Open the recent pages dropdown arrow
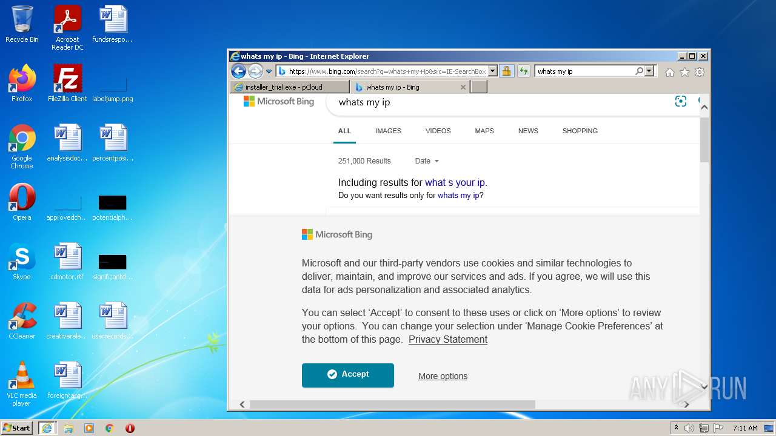The width and height of the screenshot is (776, 436). pos(269,71)
